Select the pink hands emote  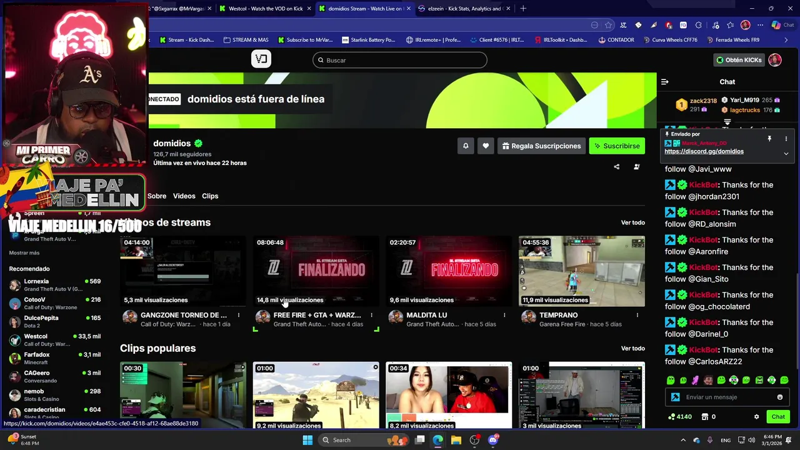[x=696, y=380]
